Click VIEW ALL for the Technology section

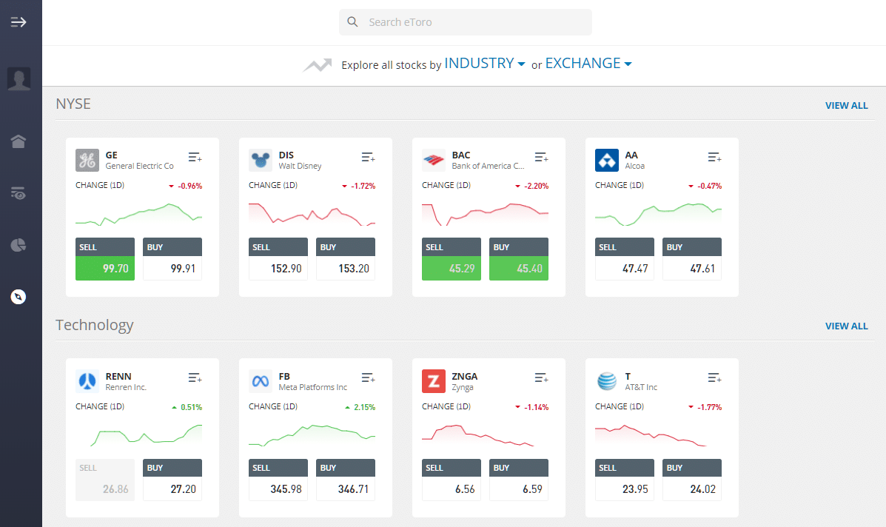click(x=847, y=326)
